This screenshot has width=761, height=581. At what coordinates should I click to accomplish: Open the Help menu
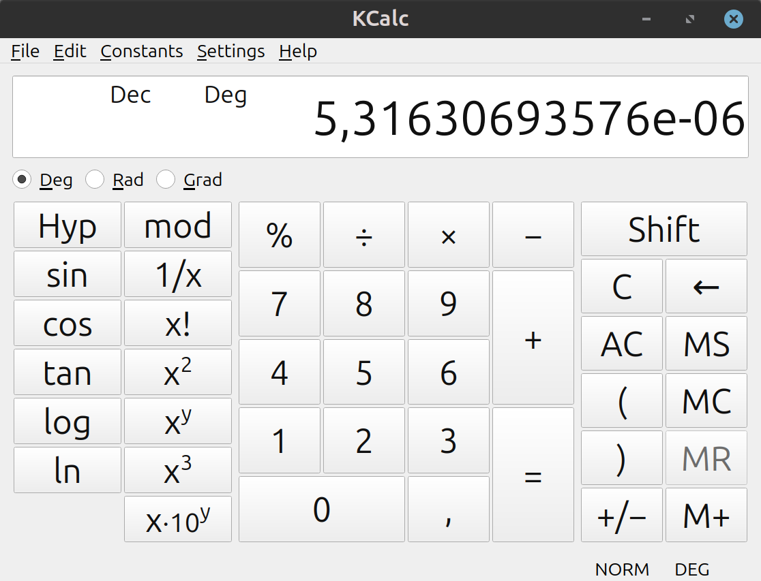pyautogui.click(x=297, y=52)
